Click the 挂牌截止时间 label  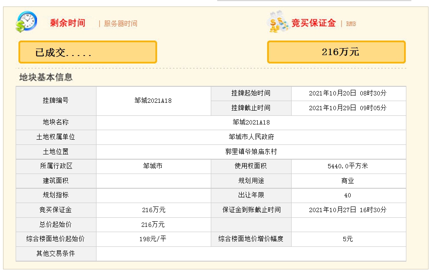coord(251,108)
